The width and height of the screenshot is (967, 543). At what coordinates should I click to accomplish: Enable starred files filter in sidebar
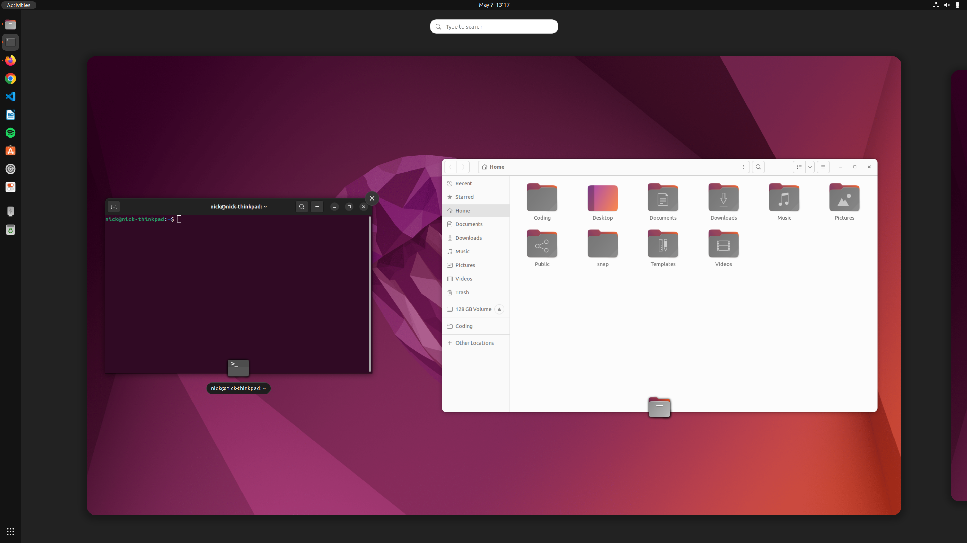pyautogui.click(x=464, y=197)
